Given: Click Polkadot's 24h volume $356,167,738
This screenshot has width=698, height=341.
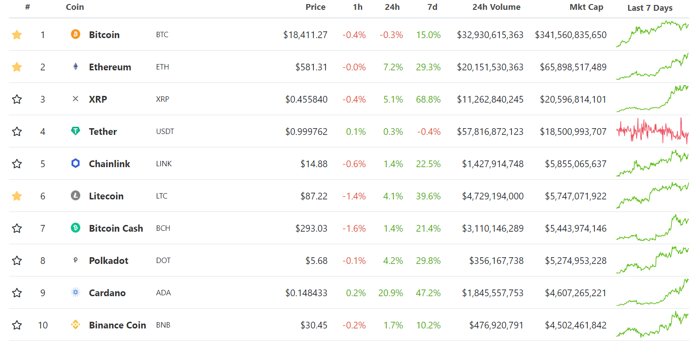Looking at the screenshot, I should pyautogui.click(x=496, y=260).
